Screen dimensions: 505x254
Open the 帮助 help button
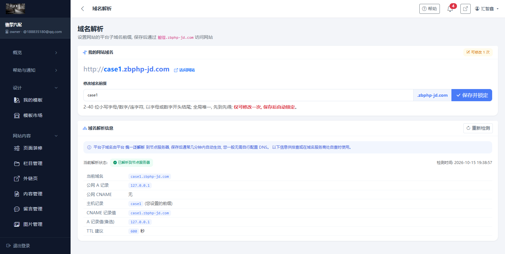pyautogui.click(x=429, y=9)
